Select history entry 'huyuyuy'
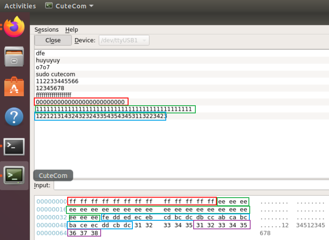Screen dimensions: 329x240 [x=48, y=60]
